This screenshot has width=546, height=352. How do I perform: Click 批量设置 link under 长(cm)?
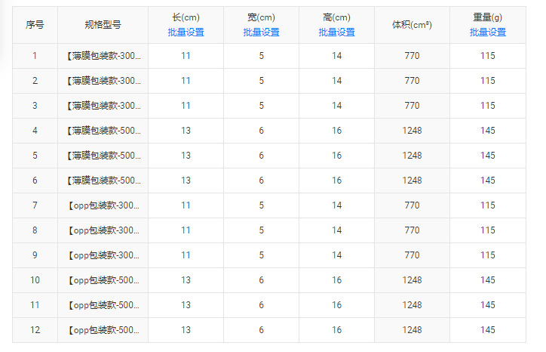pos(186,32)
